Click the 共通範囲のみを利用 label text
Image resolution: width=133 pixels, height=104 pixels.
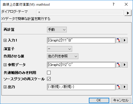click(20, 73)
